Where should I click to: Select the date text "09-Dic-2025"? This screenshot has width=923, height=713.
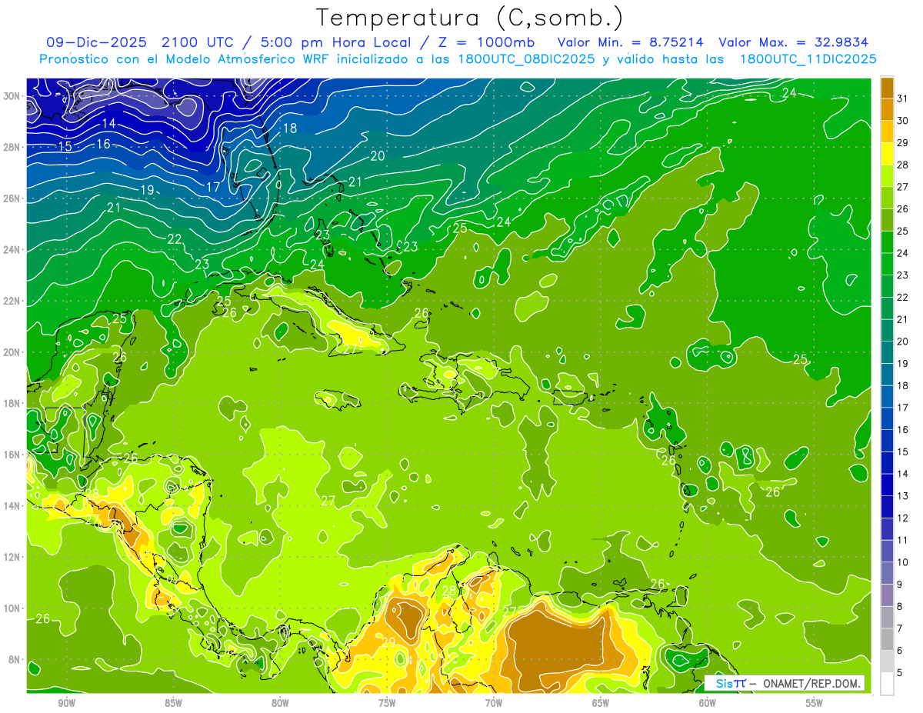point(98,42)
